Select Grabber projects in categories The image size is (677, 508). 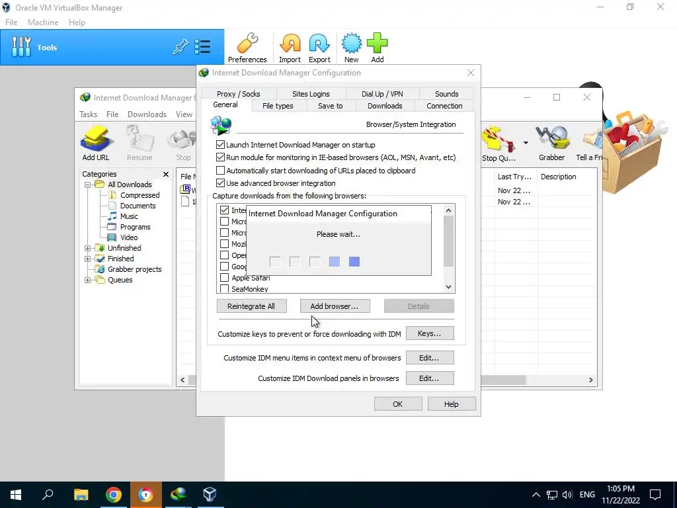134,269
